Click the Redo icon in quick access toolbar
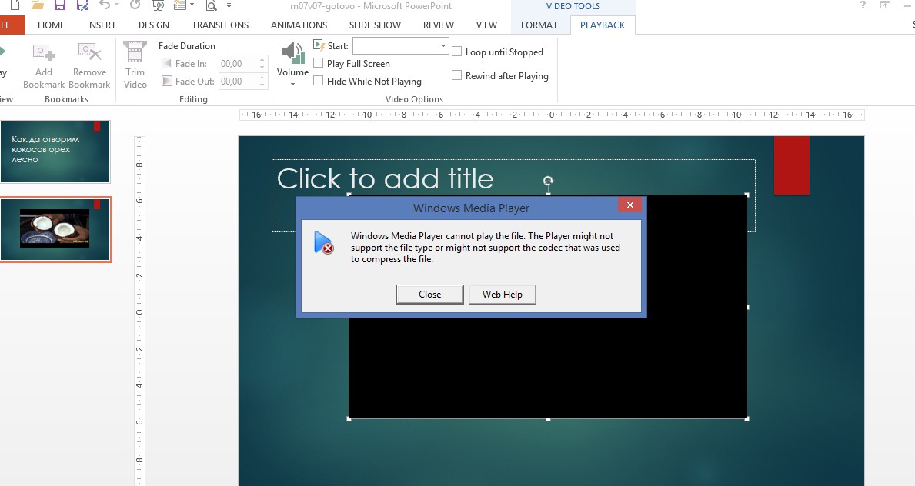The width and height of the screenshot is (915, 486). click(135, 5)
